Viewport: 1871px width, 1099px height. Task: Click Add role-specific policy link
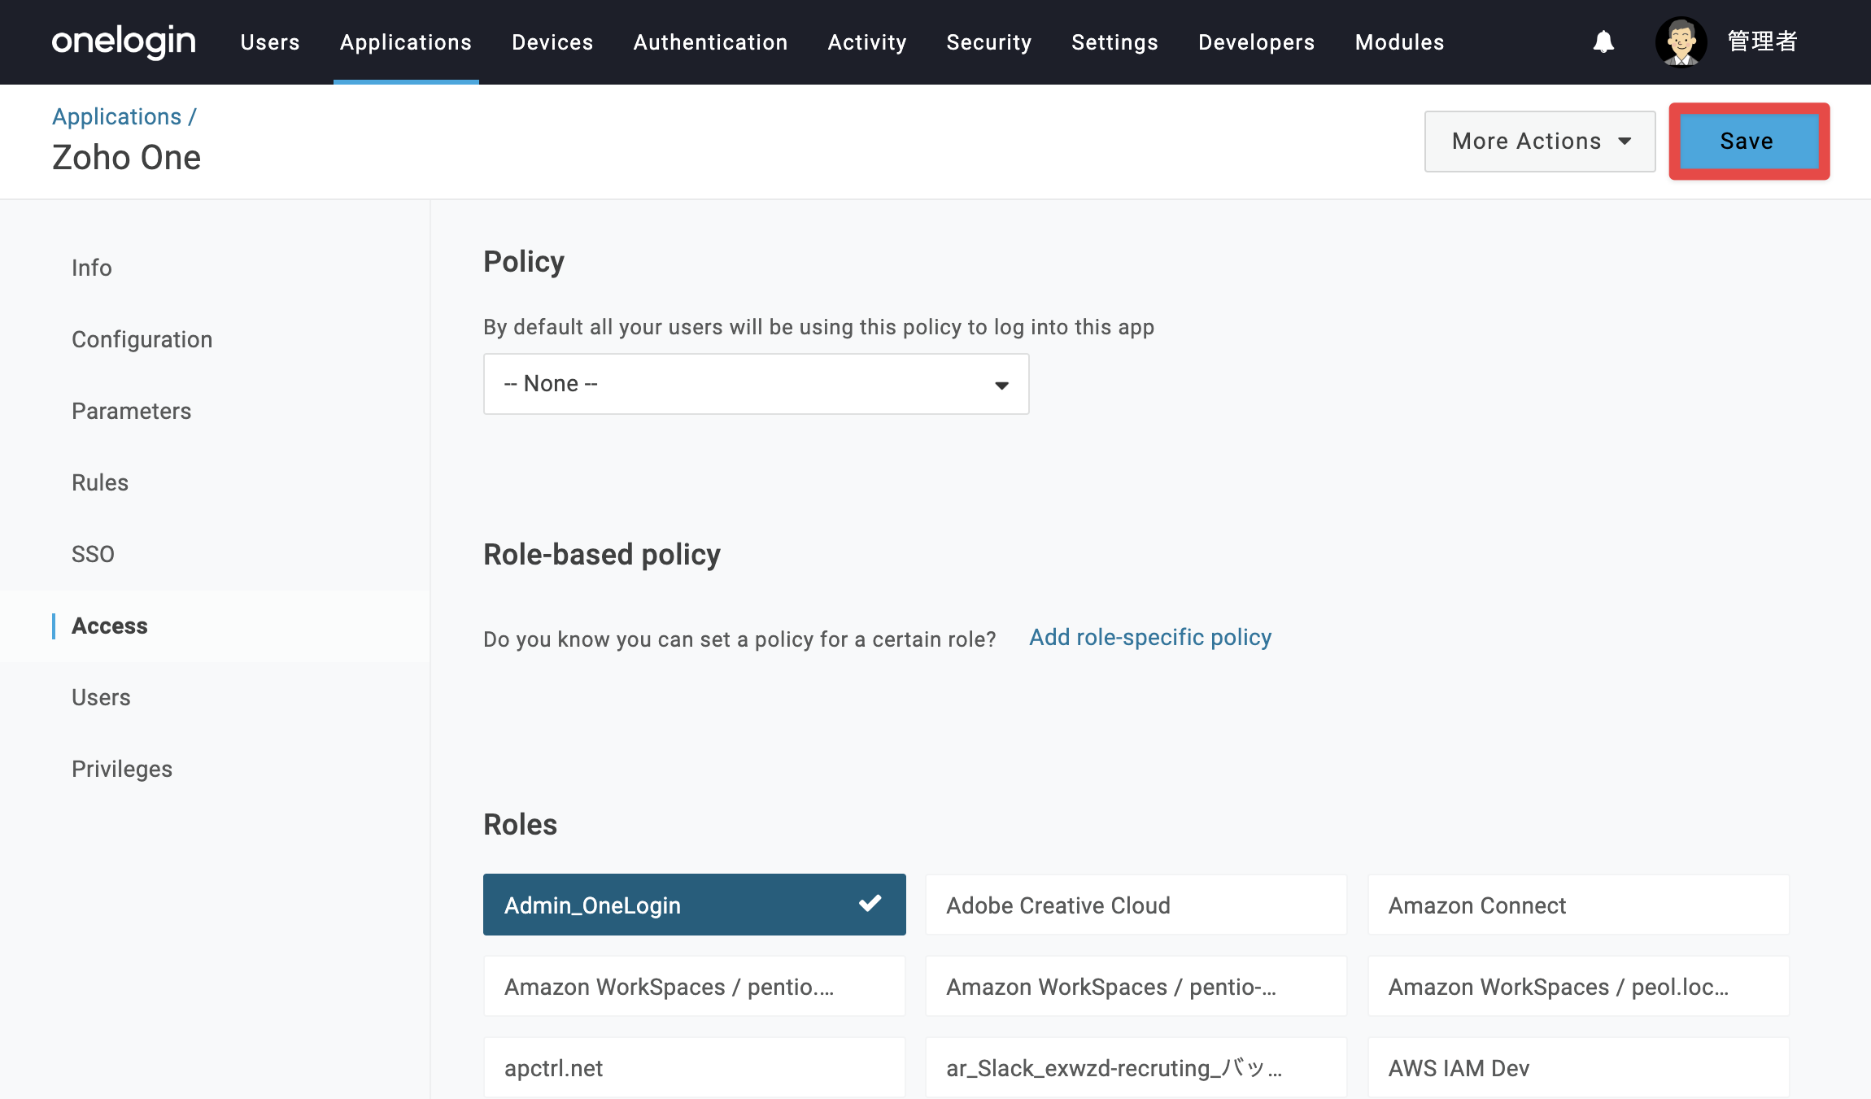[1150, 637]
